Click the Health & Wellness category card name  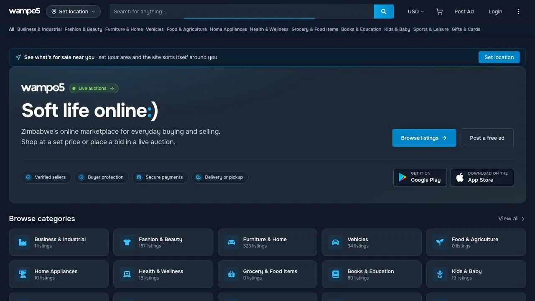[x=161, y=271]
